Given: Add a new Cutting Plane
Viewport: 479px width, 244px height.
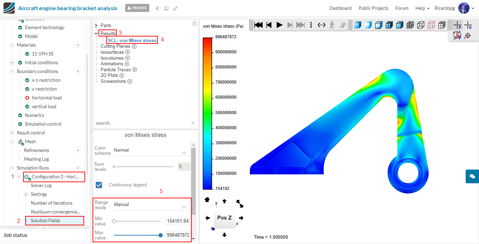Looking at the screenshot, I should [134, 46].
